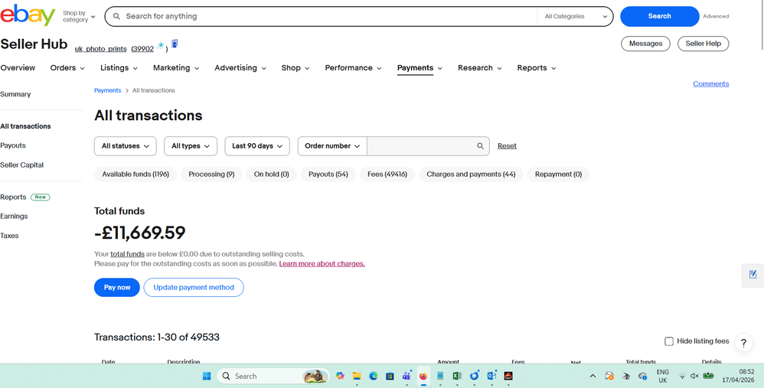Reset the transaction filters
Image resolution: width=764 pixels, height=388 pixels.
coord(507,146)
